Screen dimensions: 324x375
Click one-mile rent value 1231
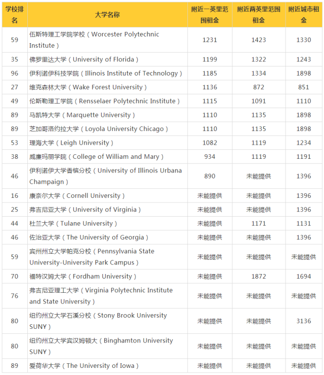210,40
